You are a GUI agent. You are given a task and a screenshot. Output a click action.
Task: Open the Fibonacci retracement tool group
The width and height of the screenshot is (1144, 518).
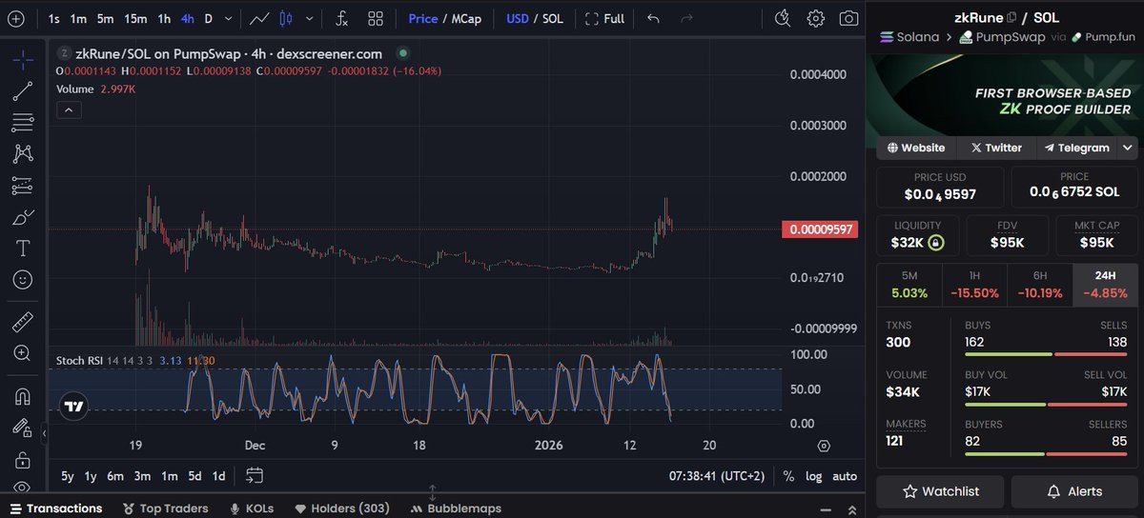(23, 123)
